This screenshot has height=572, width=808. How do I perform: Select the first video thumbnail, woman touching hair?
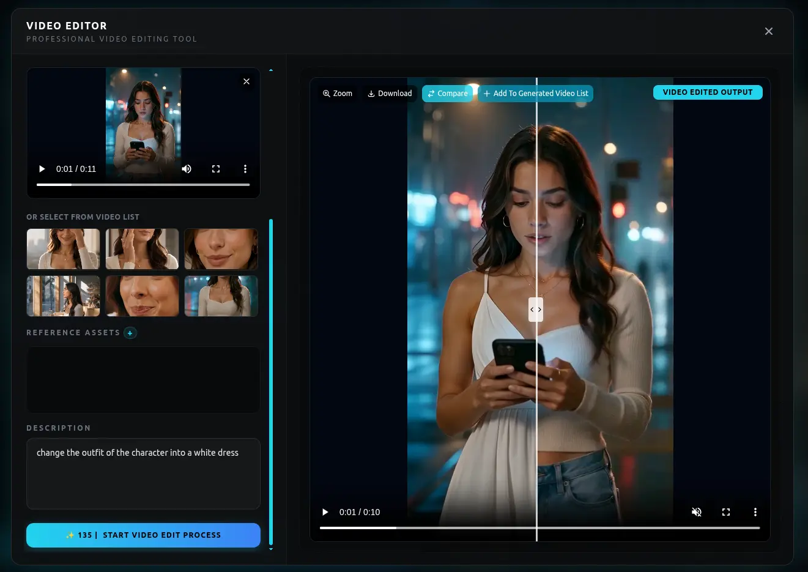click(x=63, y=249)
